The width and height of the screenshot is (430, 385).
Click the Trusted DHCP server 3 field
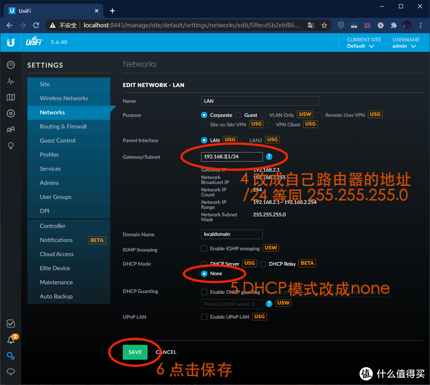(x=232, y=304)
